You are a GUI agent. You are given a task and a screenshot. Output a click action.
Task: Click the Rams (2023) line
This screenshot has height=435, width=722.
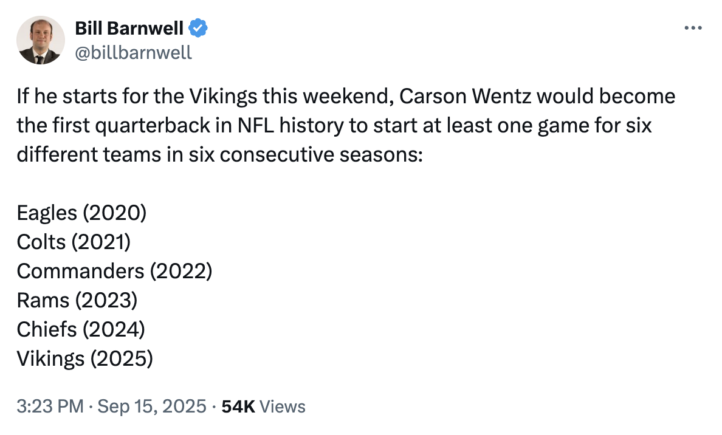click(x=77, y=300)
